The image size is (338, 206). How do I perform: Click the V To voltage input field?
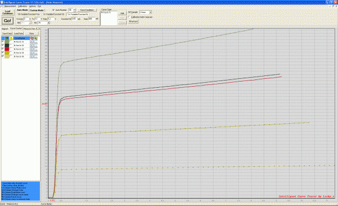(38, 19)
